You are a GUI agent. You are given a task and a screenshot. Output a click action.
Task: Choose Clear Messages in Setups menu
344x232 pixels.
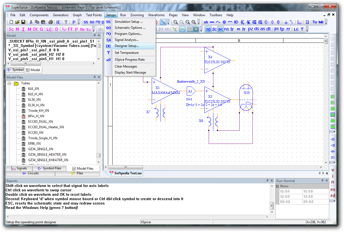[130, 66]
